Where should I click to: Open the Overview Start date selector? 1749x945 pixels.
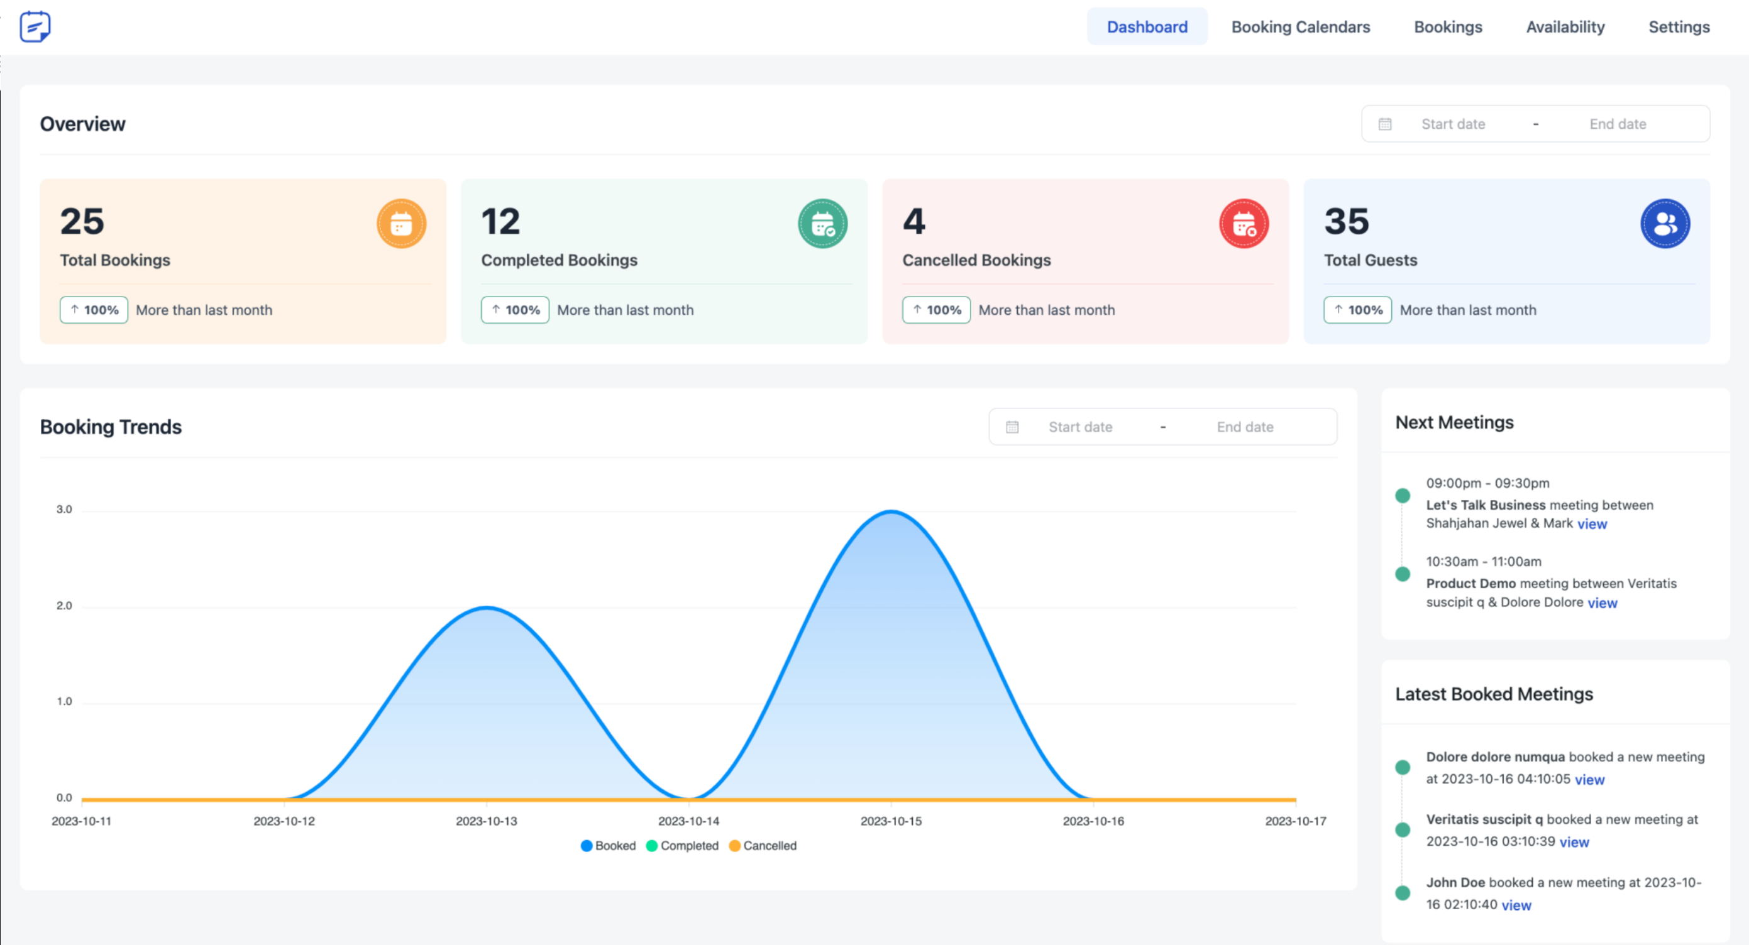coord(1454,124)
